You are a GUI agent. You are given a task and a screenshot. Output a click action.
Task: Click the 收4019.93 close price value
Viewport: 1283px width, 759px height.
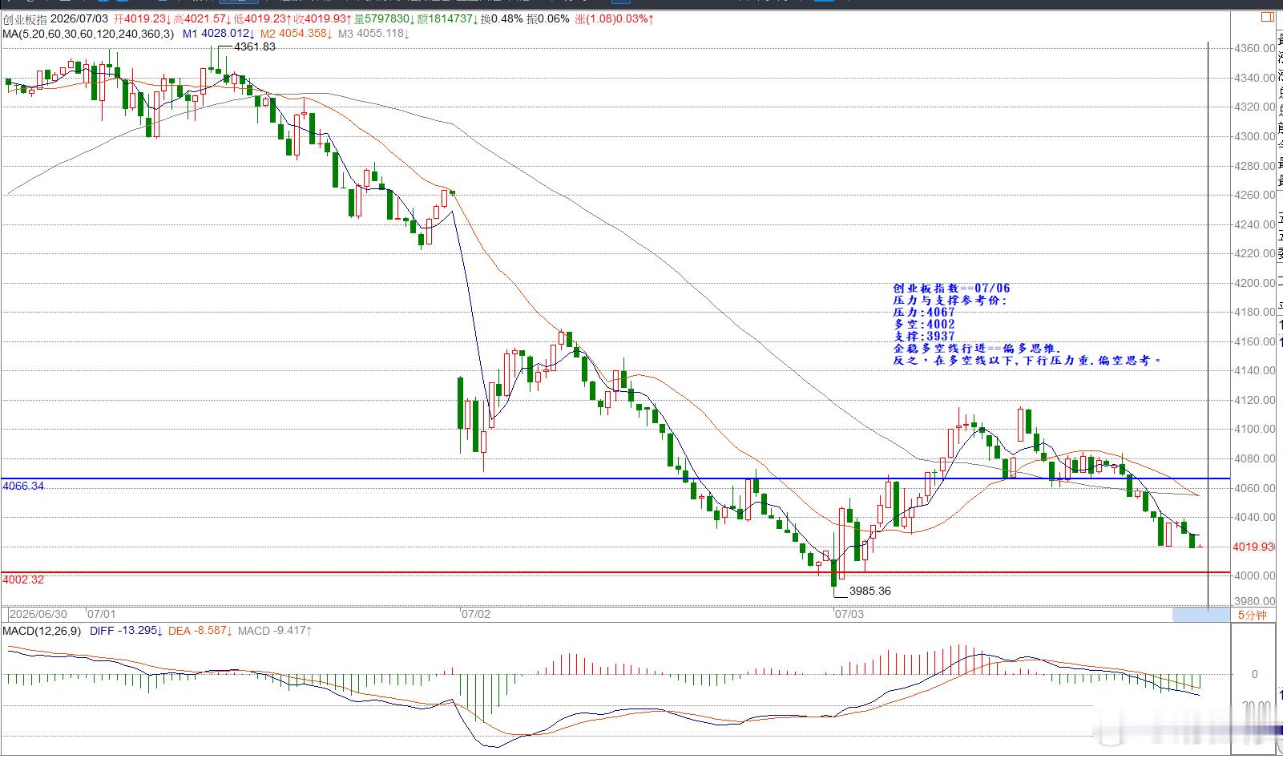click(x=321, y=19)
